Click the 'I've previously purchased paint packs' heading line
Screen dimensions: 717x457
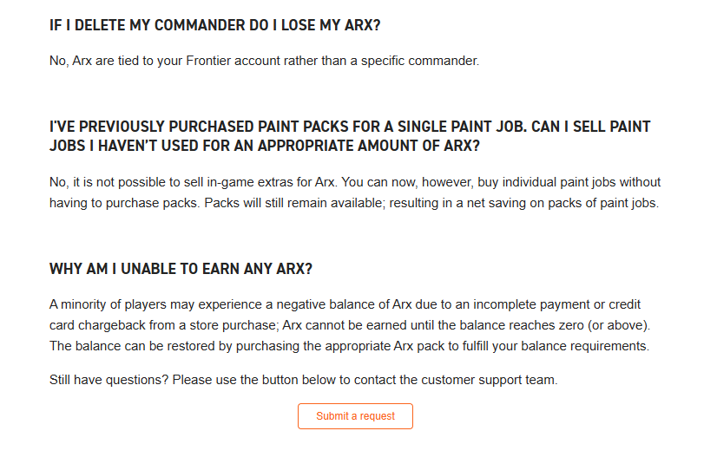[350, 127]
